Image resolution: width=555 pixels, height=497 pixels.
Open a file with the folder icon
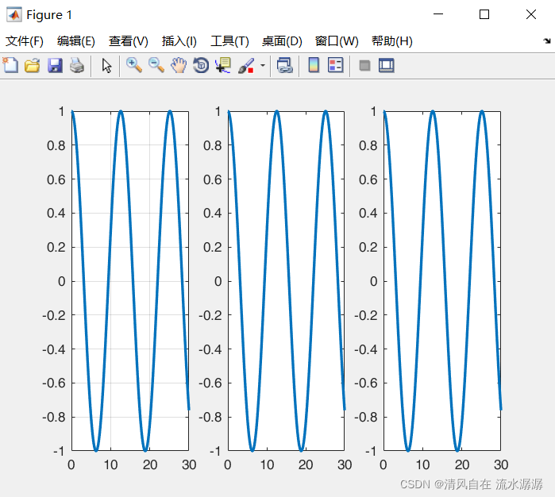[33, 66]
